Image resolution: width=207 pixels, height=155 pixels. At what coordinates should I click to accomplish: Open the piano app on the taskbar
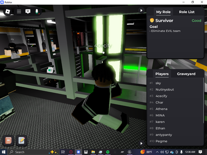[86, 152]
